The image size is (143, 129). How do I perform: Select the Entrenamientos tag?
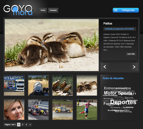[x=117, y=88]
